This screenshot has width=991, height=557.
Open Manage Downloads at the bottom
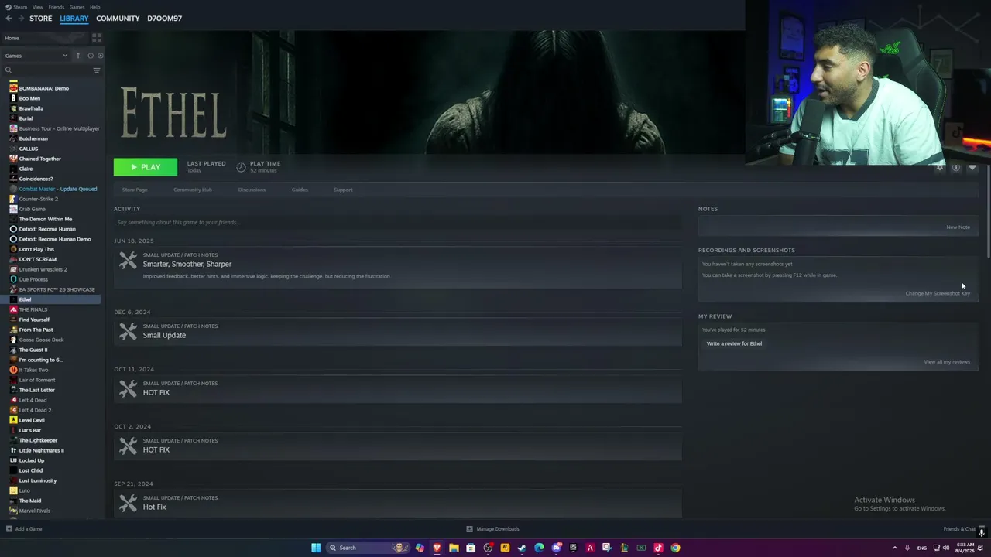click(x=492, y=529)
